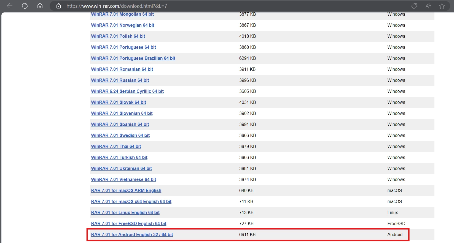This screenshot has height=243, width=454.
Task: Select the 3991 KB size value
Action: click(x=248, y=124)
